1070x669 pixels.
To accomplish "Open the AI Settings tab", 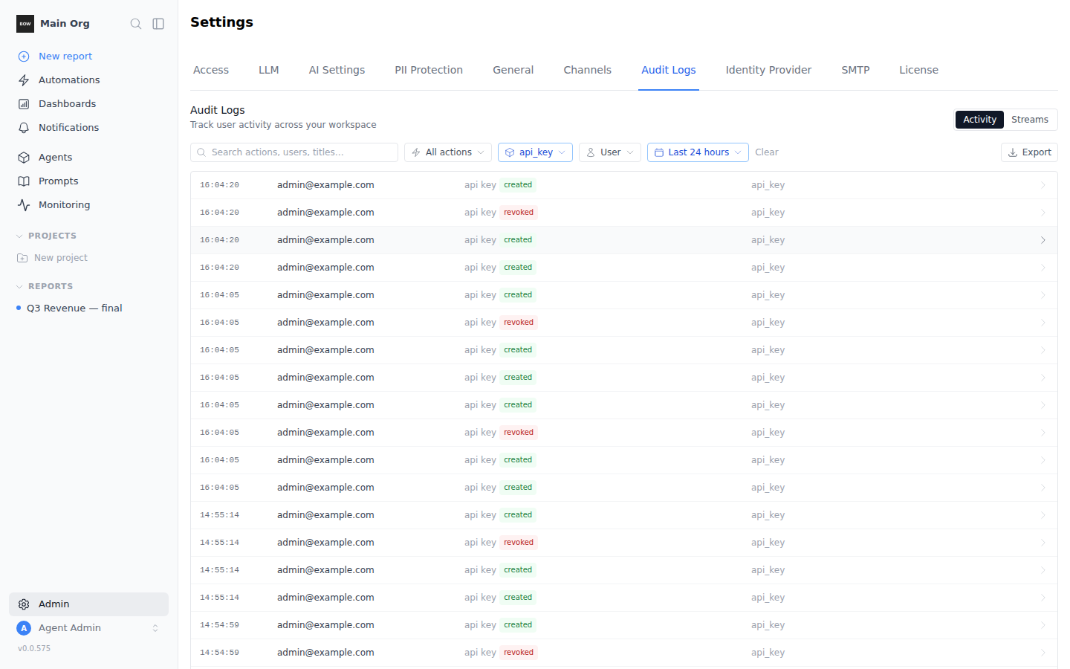I will point(337,70).
